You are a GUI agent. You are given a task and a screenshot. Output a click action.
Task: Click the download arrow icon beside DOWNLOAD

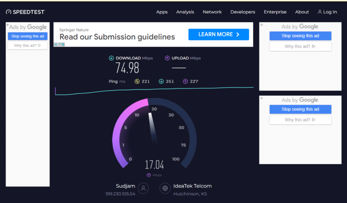111,58
